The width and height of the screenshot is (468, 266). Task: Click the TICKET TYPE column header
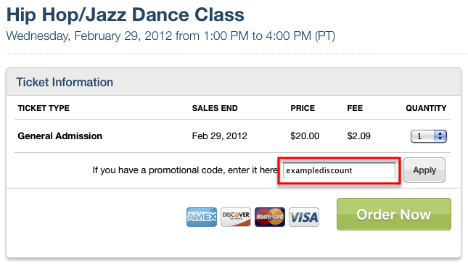[x=44, y=108]
